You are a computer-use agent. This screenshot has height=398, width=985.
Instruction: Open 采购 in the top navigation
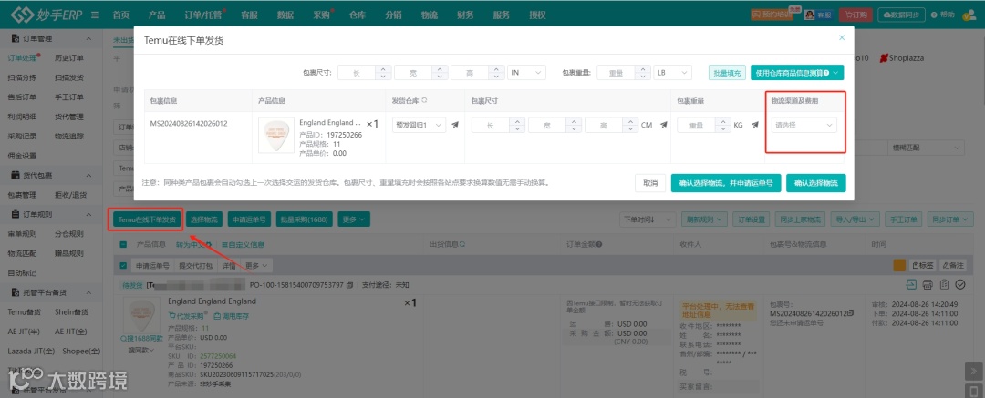321,15
